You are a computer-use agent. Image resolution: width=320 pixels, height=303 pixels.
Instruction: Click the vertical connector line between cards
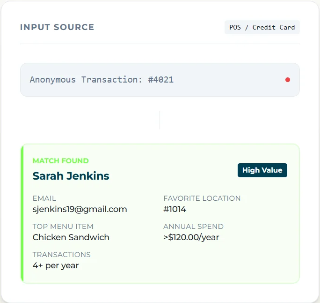(x=160, y=120)
